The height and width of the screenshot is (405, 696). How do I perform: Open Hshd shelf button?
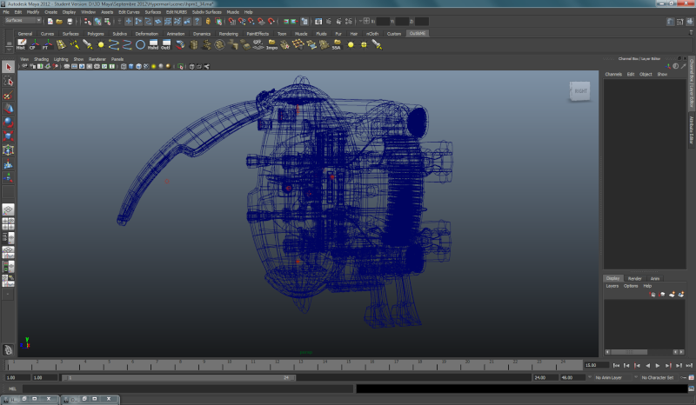pos(153,44)
